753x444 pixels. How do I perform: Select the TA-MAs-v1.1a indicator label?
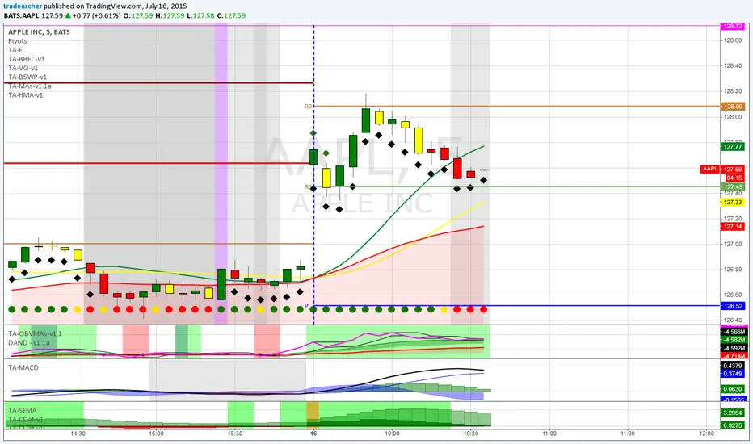pos(30,86)
